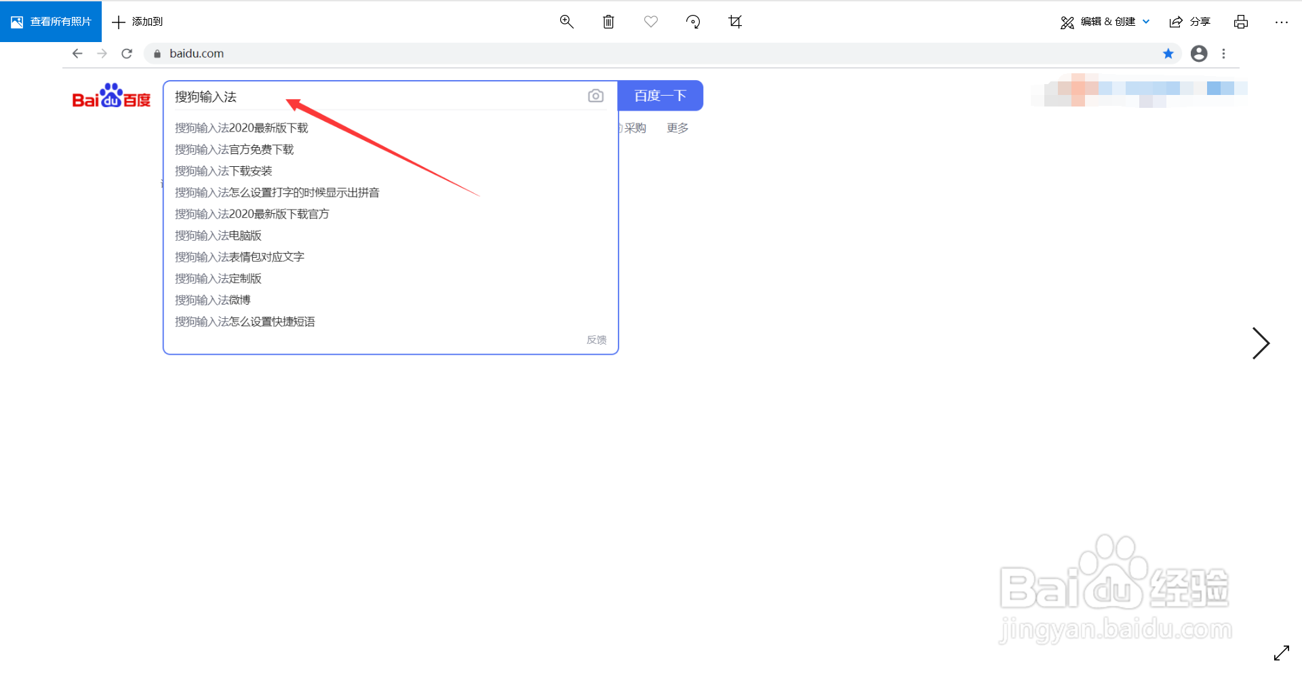Print the photo with the printer icon
The width and height of the screenshot is (1302, 673).
click(x=1241, y=22)
